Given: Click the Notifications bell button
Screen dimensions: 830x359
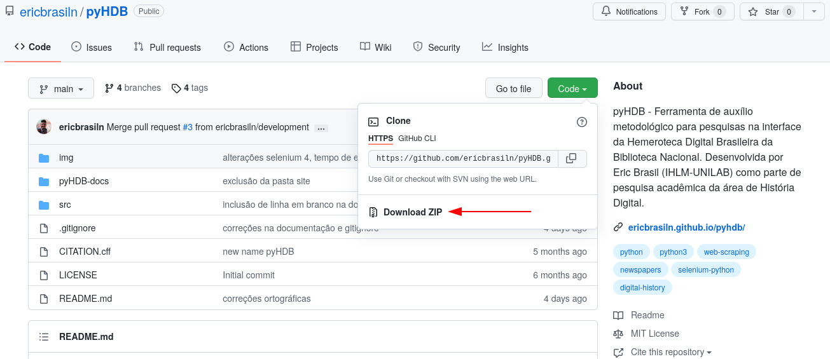Looking at the screenshot, I should tap(630, 11).
